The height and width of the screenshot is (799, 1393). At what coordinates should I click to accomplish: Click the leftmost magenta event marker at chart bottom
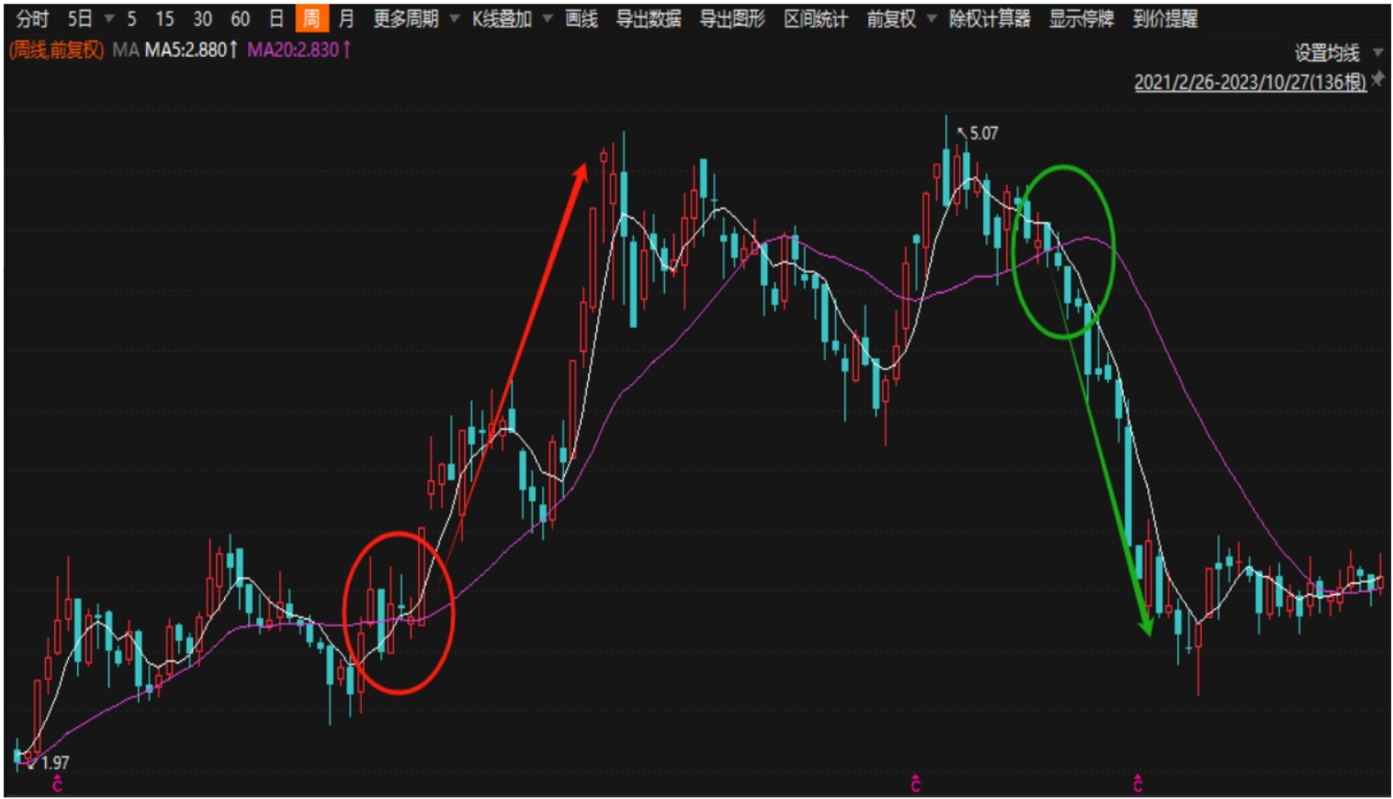pos(58,783)
